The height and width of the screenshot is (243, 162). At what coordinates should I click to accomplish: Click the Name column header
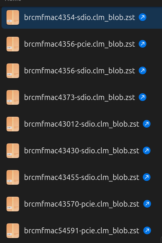[x=13, y=1]
